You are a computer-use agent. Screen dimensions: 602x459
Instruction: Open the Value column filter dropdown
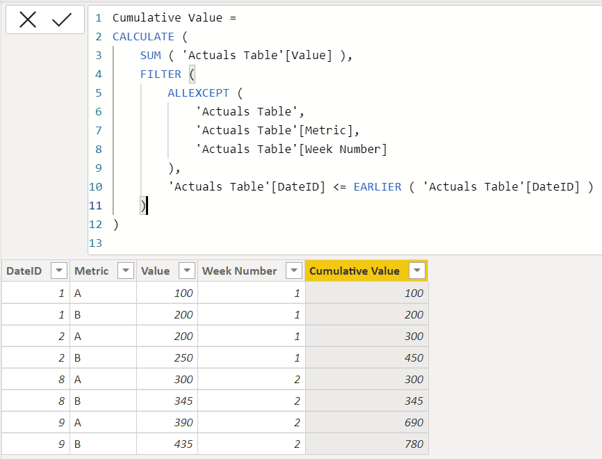187,271
